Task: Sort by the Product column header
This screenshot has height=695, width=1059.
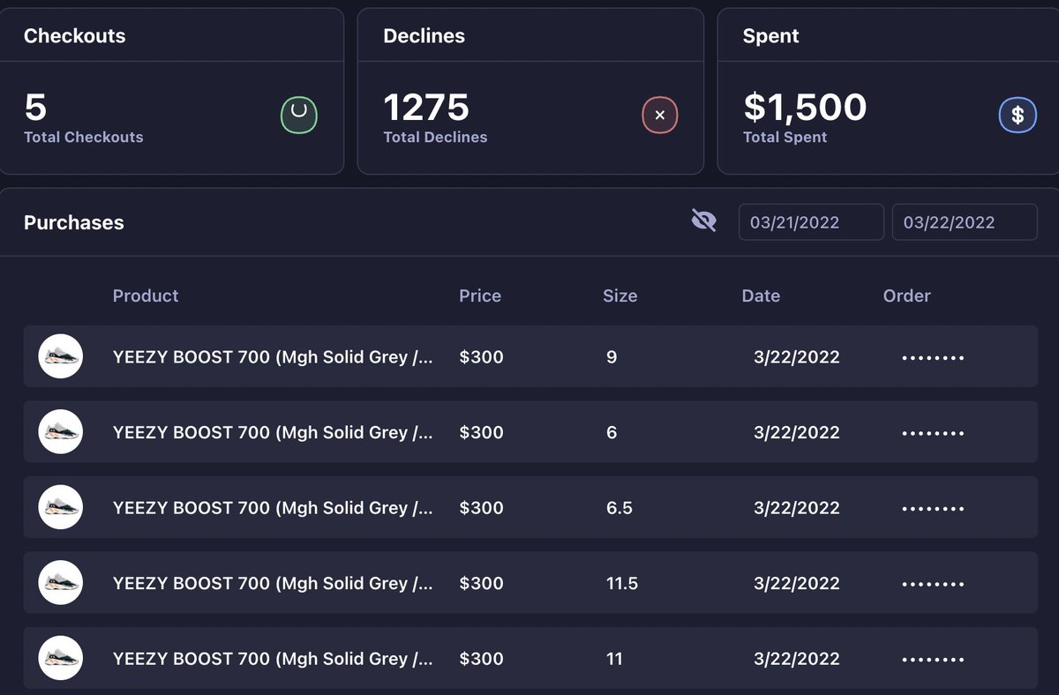Action: click(x=146, y=295)
